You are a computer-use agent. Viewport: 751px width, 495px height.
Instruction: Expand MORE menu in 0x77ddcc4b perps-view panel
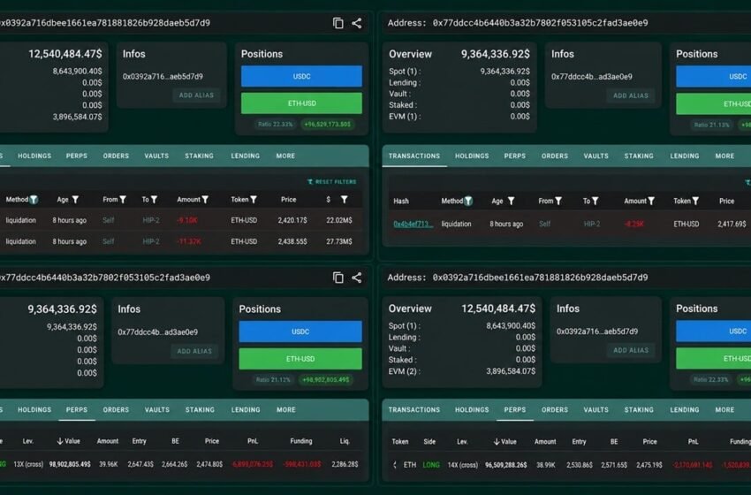click(286, 410)
